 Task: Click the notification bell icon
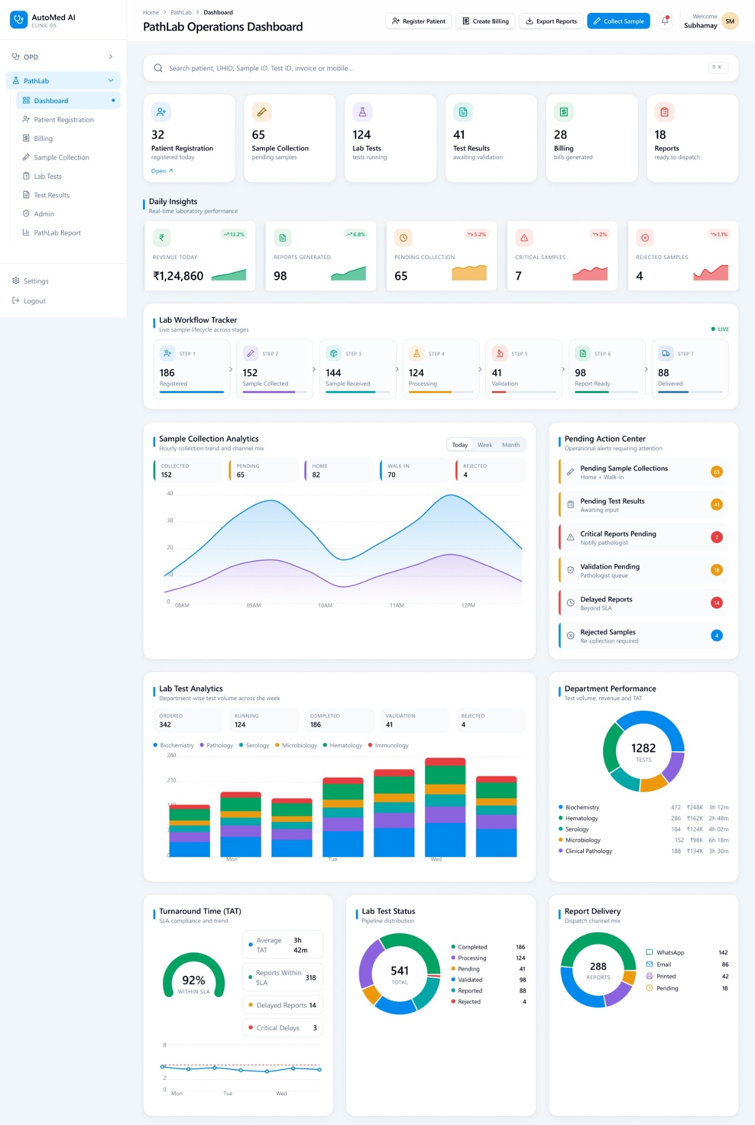coord(665,21)
